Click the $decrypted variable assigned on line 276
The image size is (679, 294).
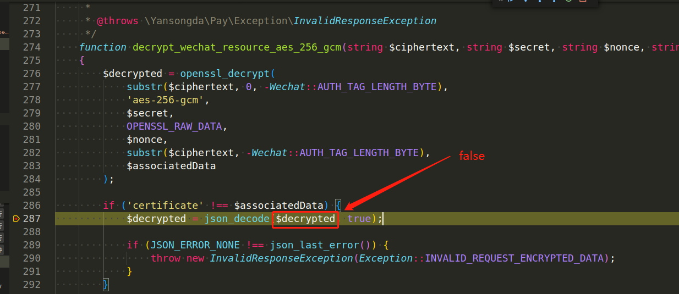(133, 74)
